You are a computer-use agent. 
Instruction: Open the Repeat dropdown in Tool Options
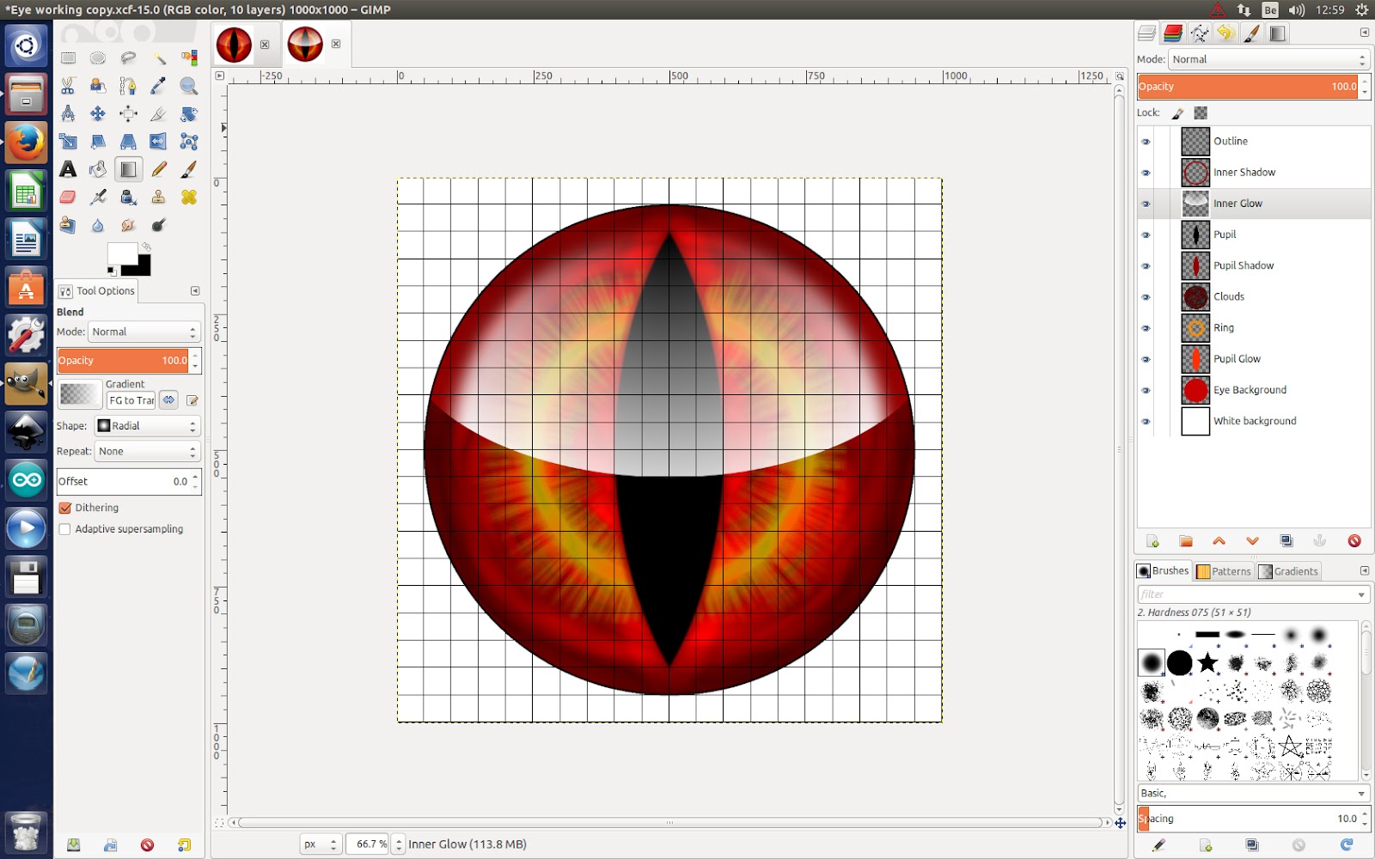coord(146,451)
